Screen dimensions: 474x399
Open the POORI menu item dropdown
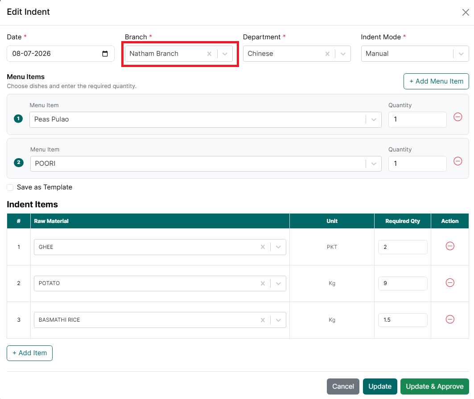374,164
